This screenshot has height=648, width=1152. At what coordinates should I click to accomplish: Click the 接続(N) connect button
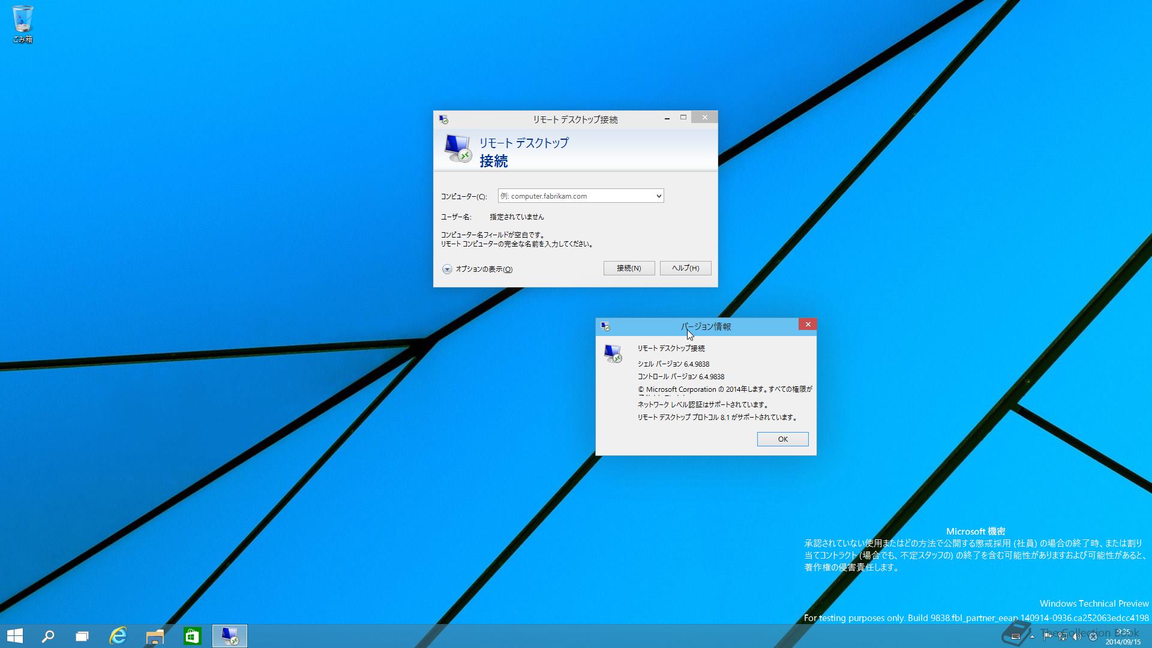629,268
